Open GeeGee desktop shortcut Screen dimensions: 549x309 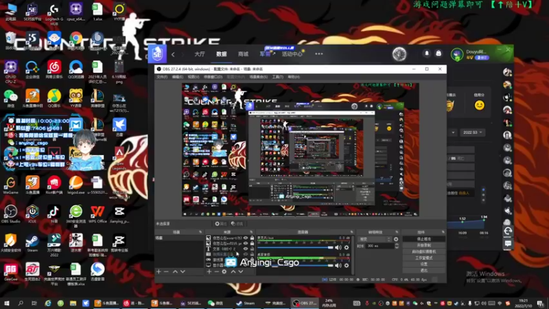click(10, 271)
